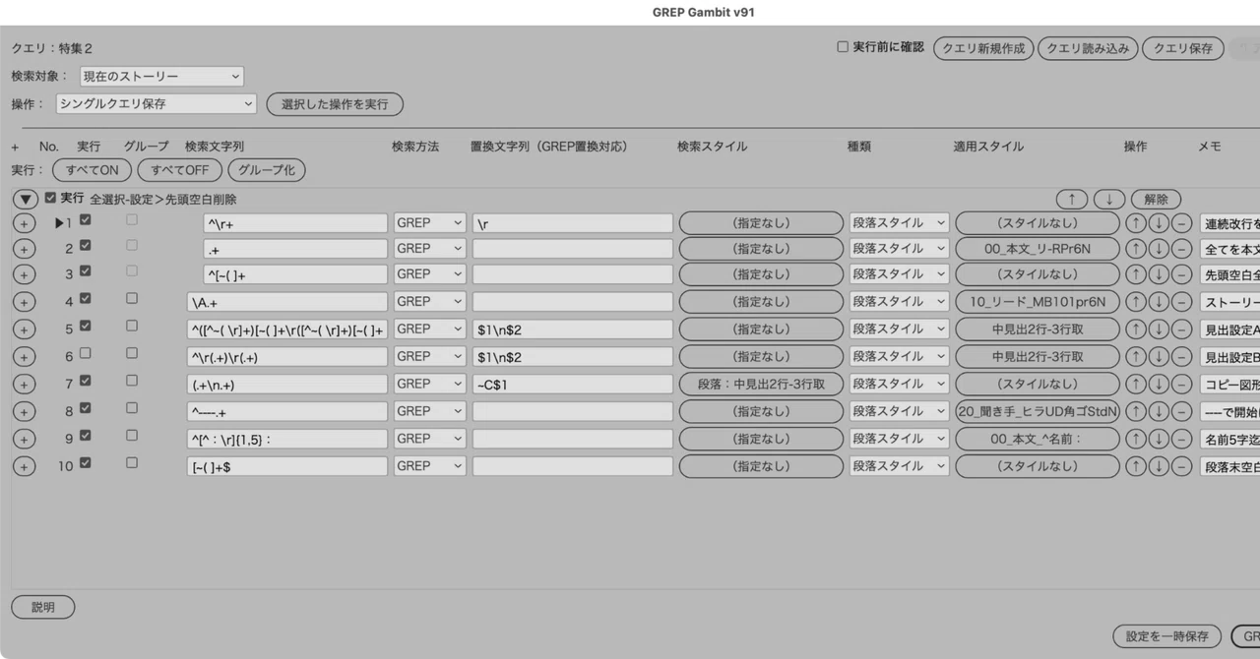Click the empty replace field on row 2
This screenshot has width=1260, height=659.
[572, 249]
